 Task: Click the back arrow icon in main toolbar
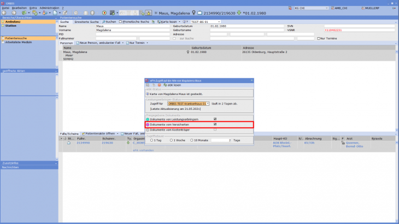4,13
